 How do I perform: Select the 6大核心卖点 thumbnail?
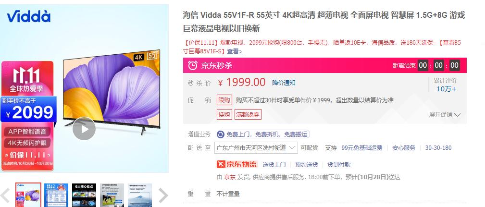(x=84, y=195)
